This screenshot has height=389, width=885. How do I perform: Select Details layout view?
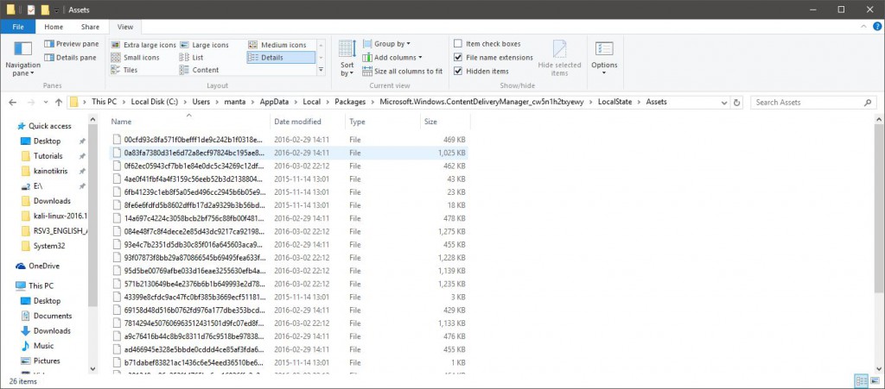click(281, 58)
